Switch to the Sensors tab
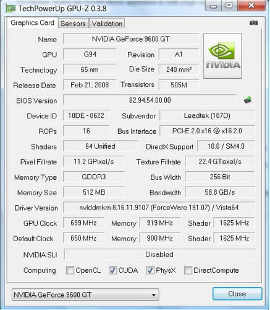 [x=73, y=24]
